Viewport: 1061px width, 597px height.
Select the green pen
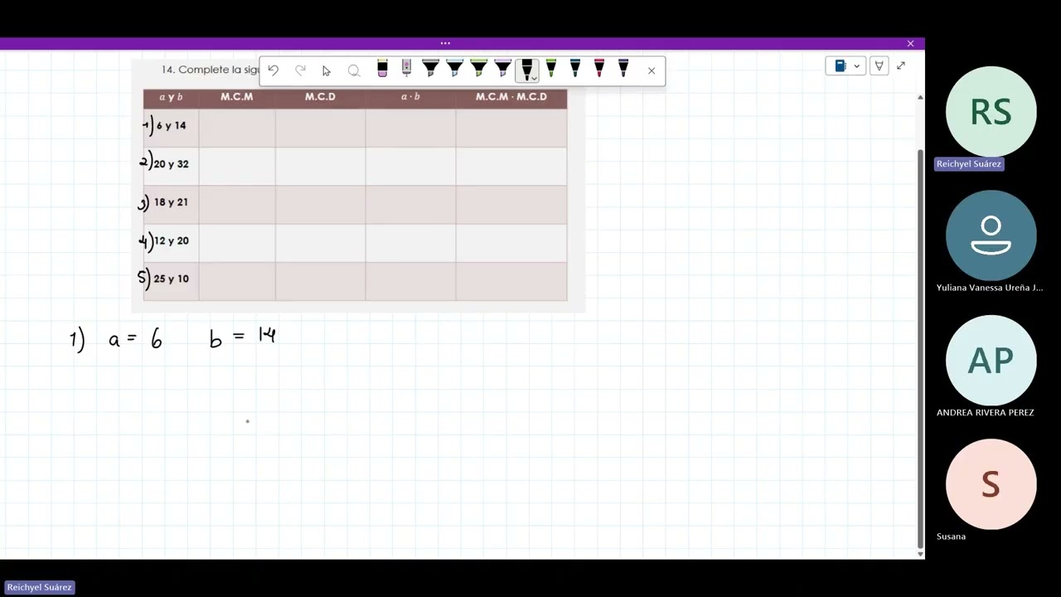pyautogui.click(x=551, y=69)
